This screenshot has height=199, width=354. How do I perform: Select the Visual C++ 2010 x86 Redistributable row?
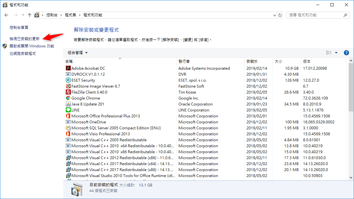[205, 152]
